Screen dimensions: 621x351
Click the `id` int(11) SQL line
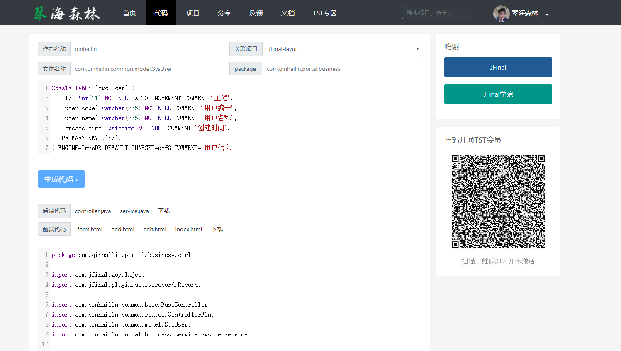147,98
